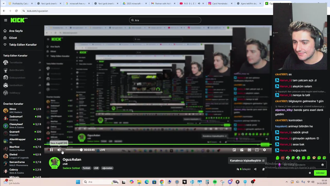Image resolution: width=330 pixels, height=186 pixels.
Task: Jump to LIVE in the player
Action: tap(102, 150)
